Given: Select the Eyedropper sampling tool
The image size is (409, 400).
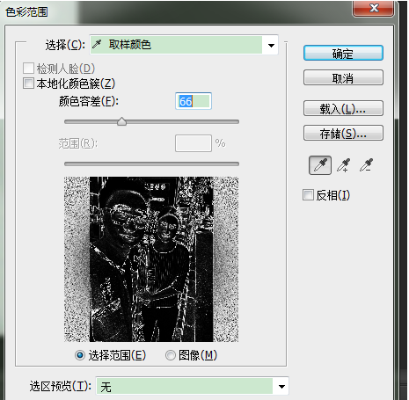Looking at the screenshot, I should point(320,165).
